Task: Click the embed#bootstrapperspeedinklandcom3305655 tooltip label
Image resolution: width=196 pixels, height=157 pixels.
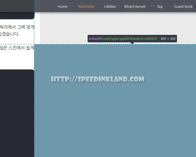Action: click(x=123, y=39)
